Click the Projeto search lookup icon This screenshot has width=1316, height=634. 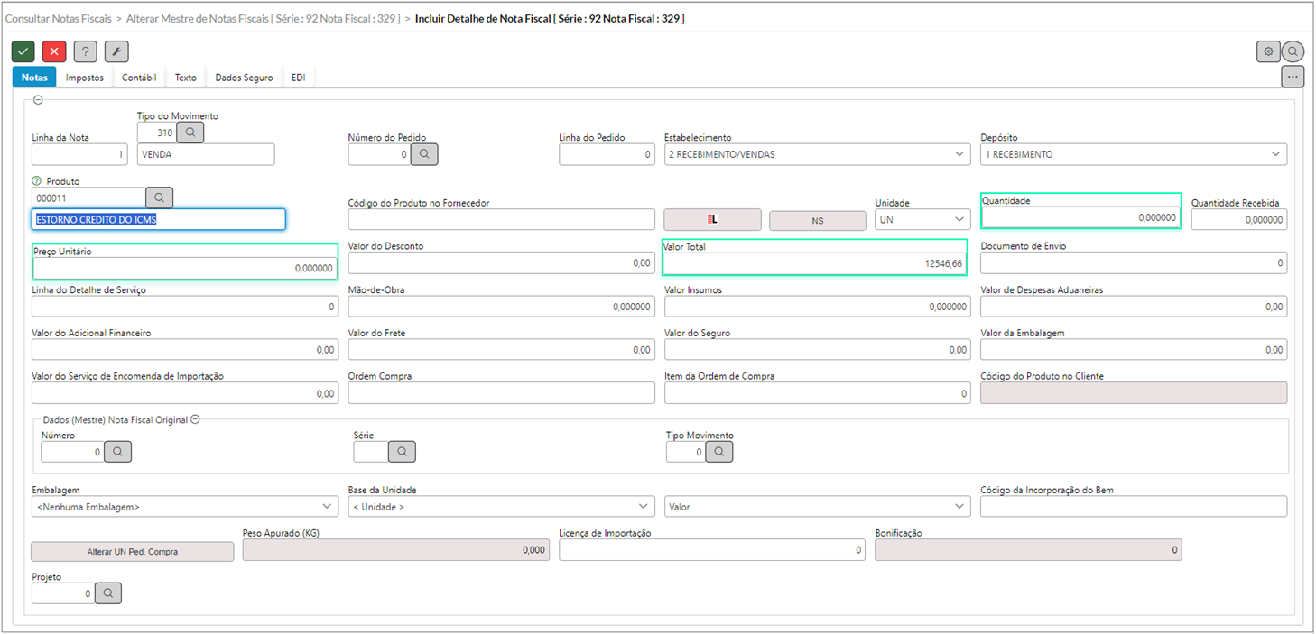pos(107,593)
